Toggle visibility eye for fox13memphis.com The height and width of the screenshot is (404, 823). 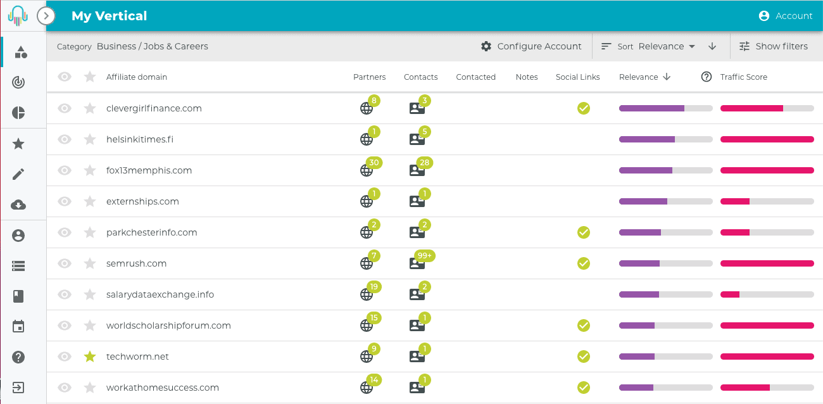(x=65, y=170)
